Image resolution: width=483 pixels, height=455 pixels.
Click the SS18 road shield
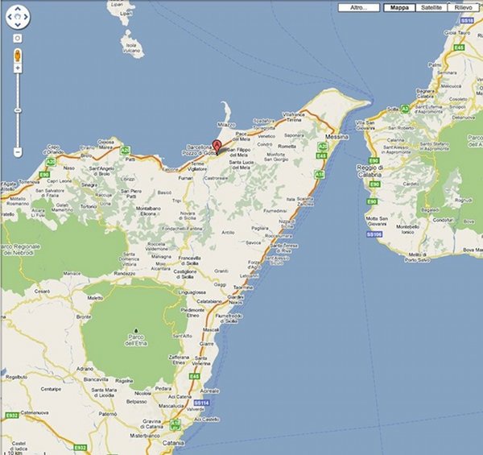(467, 21)
